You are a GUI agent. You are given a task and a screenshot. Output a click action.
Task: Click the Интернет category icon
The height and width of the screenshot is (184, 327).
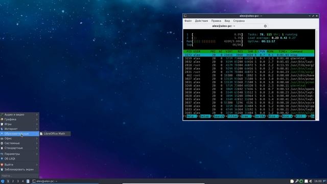pyautogui.click(x=2, y=129)
